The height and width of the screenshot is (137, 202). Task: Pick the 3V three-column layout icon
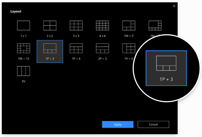coord(24,71)
